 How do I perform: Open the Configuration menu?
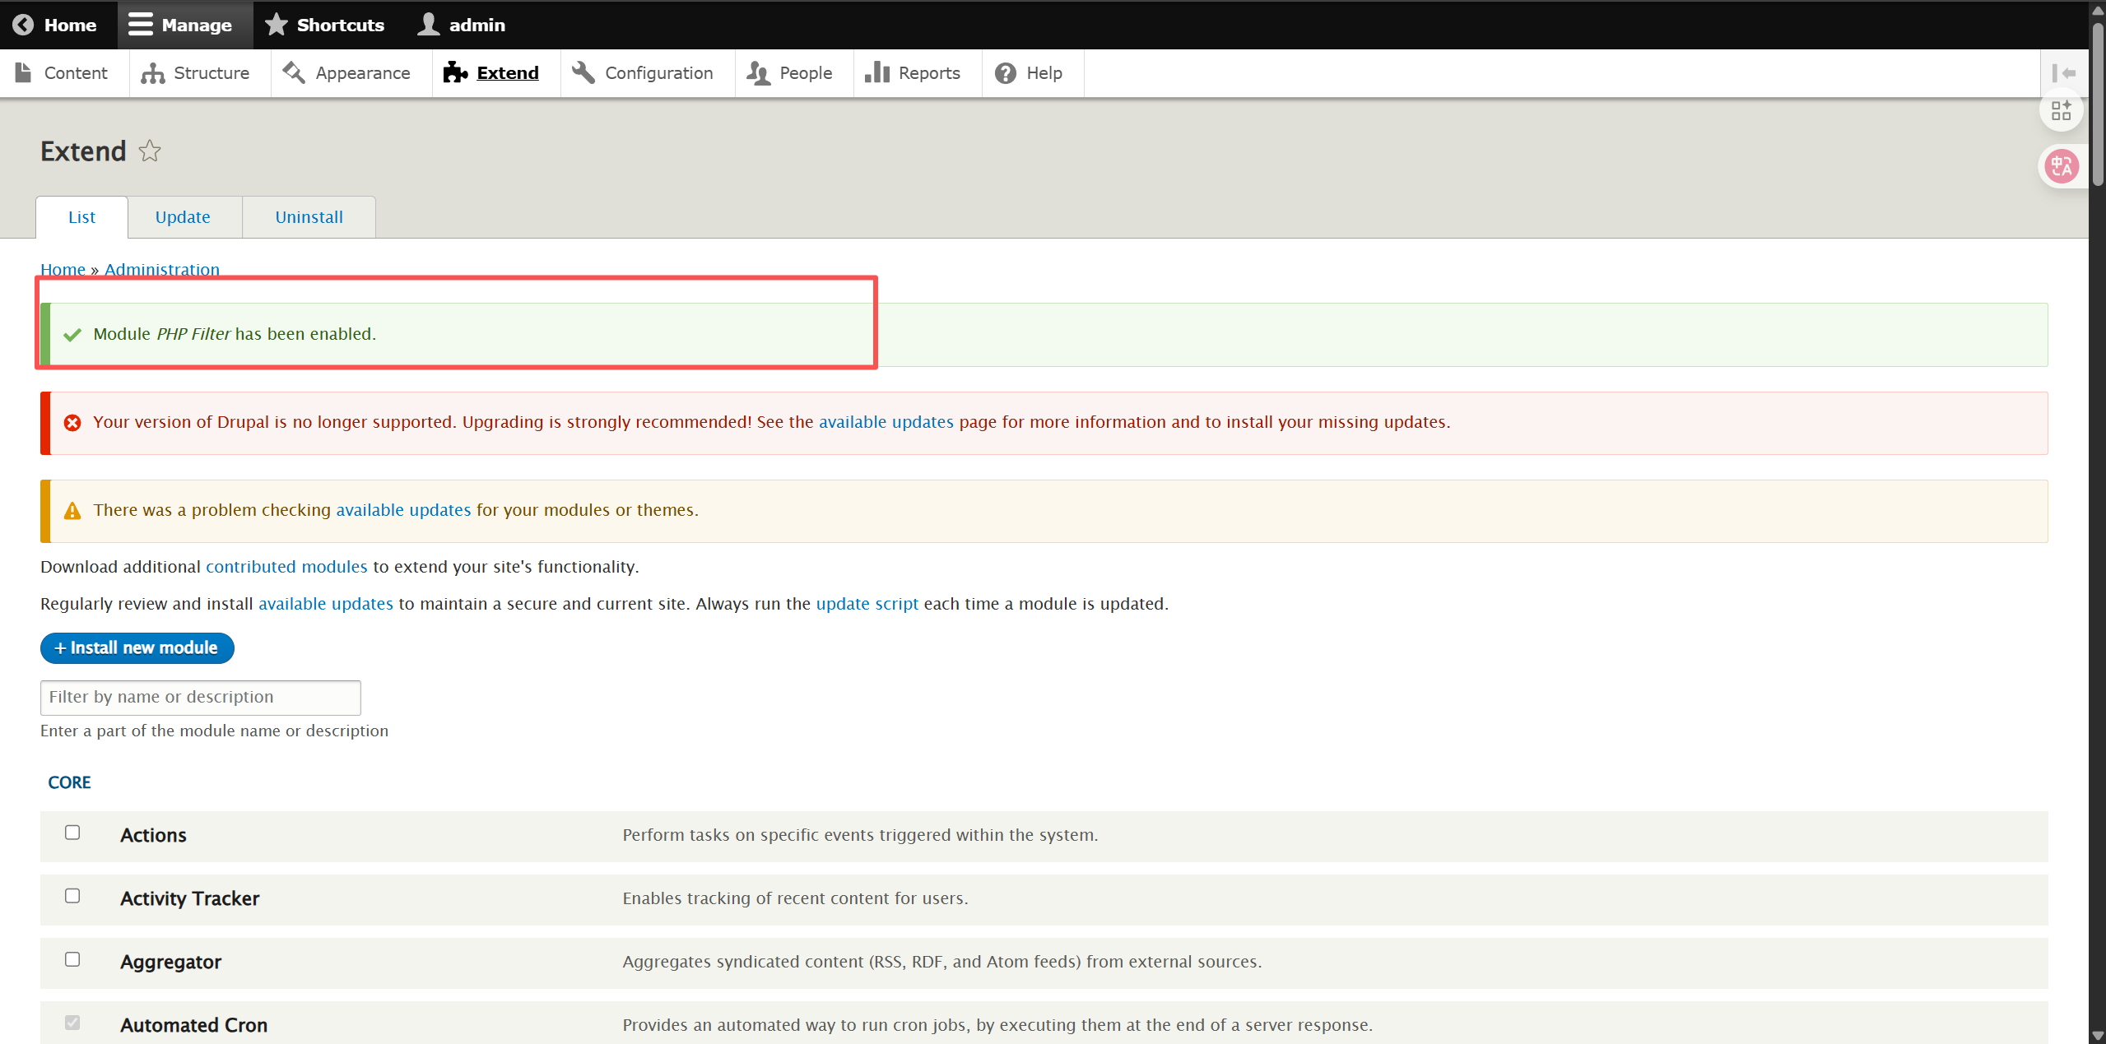click(x=643, y=73)
